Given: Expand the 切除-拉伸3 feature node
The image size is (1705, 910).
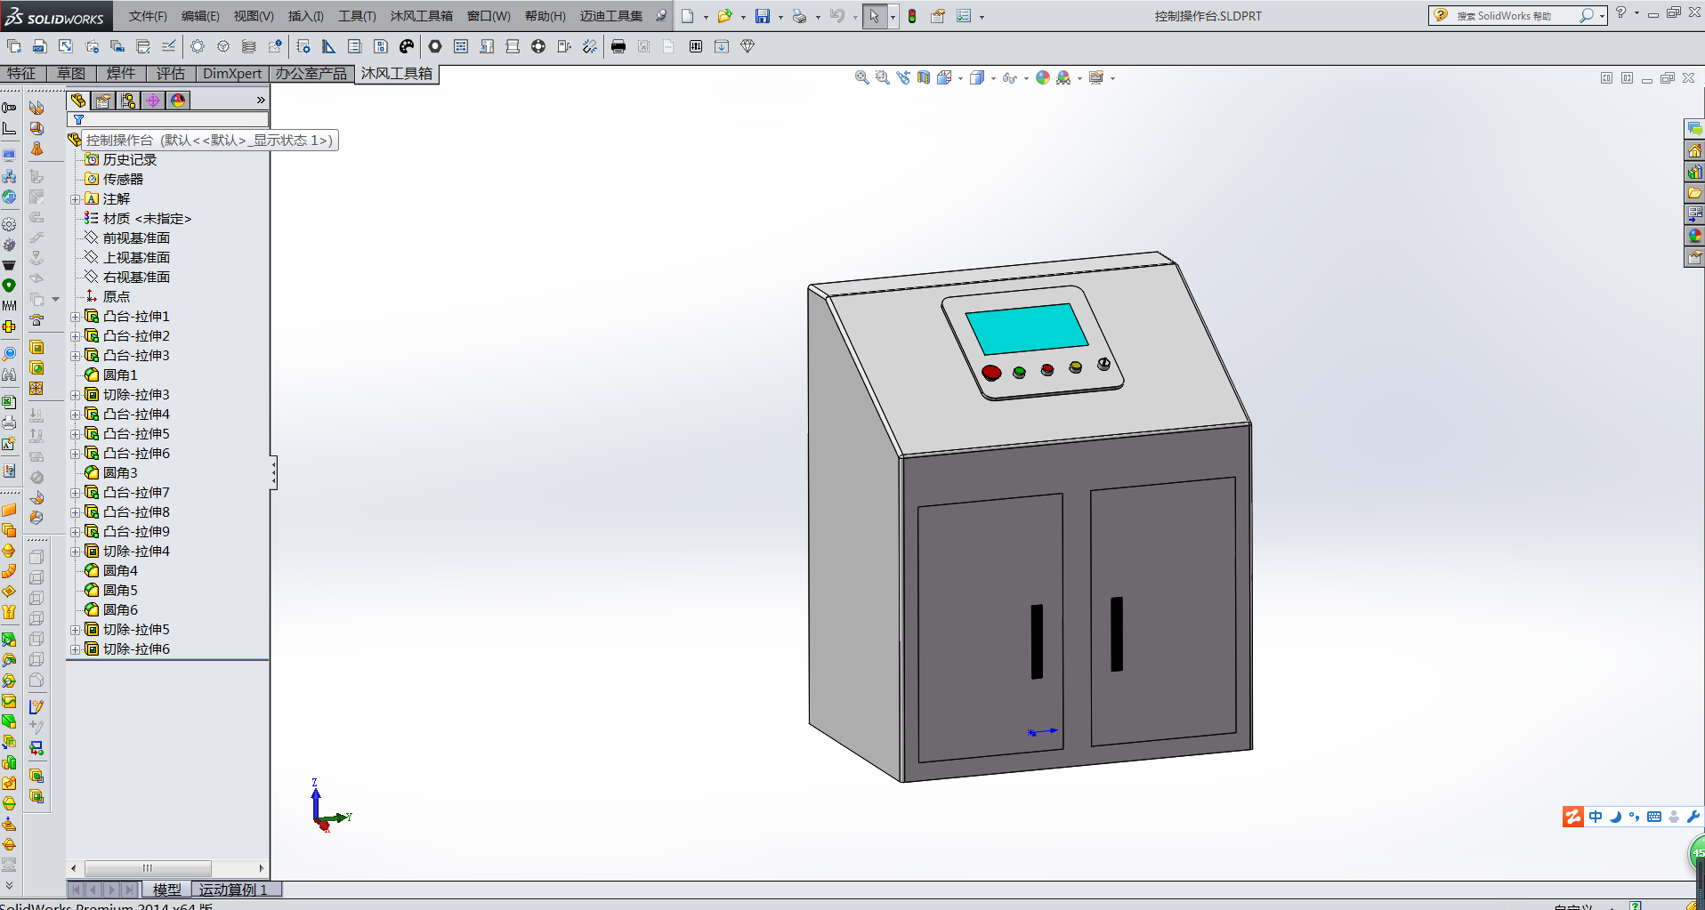Looking at the screenshot, I should click(x=76, y=395).
